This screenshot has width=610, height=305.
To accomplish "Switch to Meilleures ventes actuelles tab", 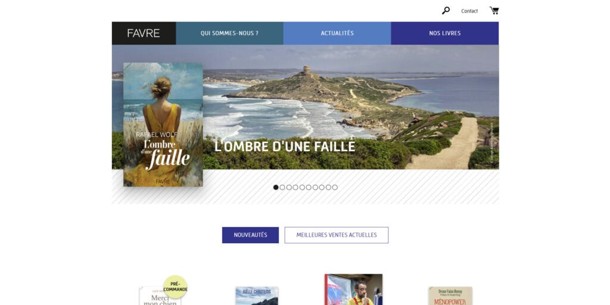I will pos(337,235).
